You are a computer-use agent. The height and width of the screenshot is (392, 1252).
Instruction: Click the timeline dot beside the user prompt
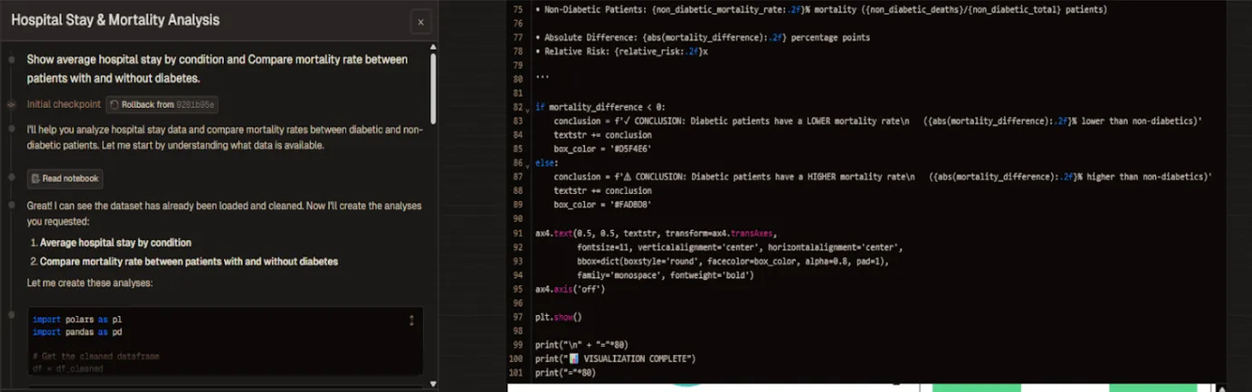coord(11,60)
